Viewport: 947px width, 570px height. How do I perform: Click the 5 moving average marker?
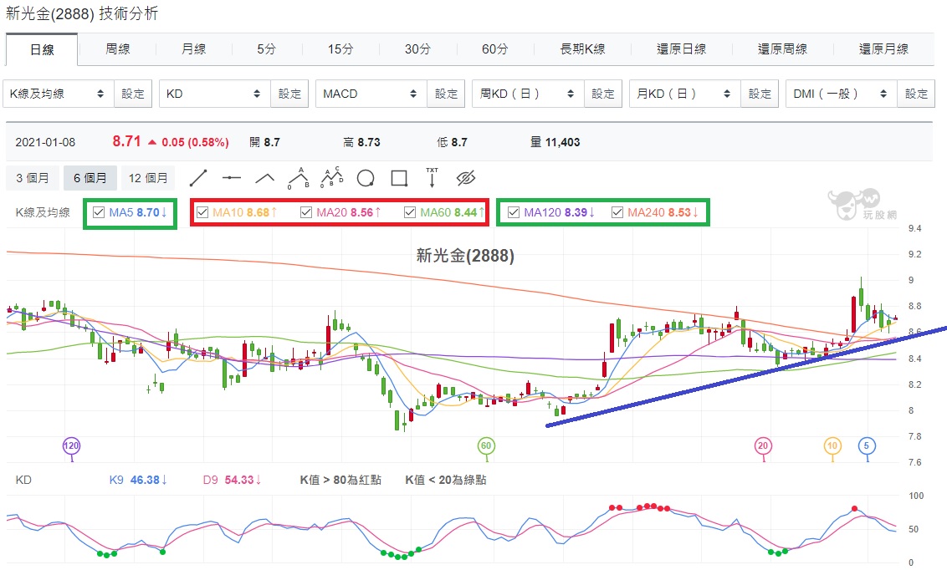click(867, 446)
